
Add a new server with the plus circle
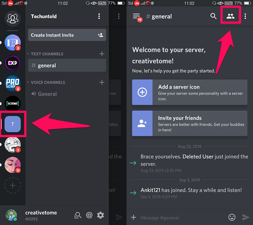tap(13, 185)
